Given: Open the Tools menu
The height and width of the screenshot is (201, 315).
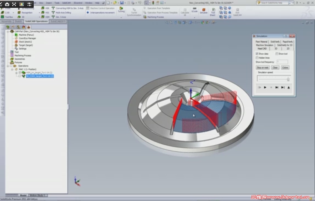Looking at the screenshot, I should (57, 3).
